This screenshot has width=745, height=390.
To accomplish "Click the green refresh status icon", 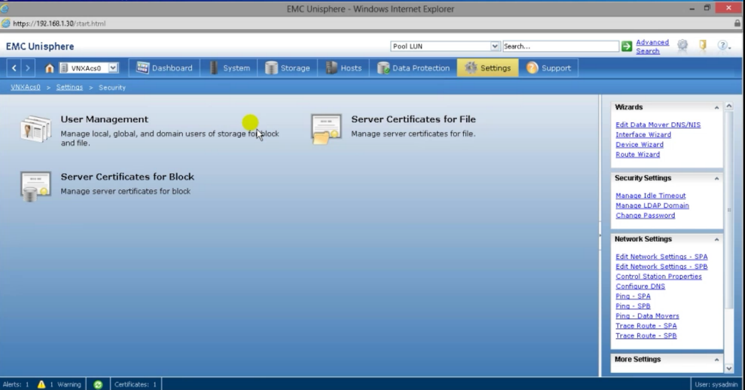I will pyautogui.click(x=98, y=384).
